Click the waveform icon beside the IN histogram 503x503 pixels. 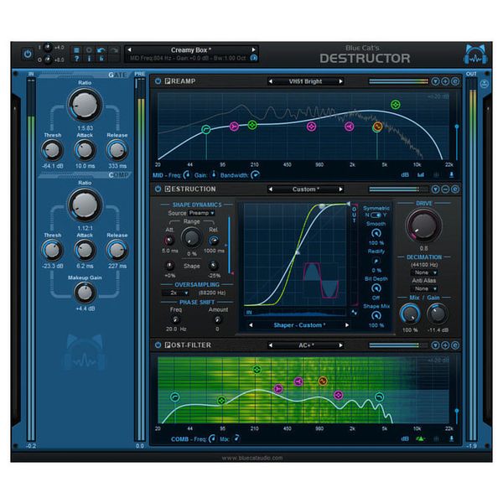coord(354,312)
